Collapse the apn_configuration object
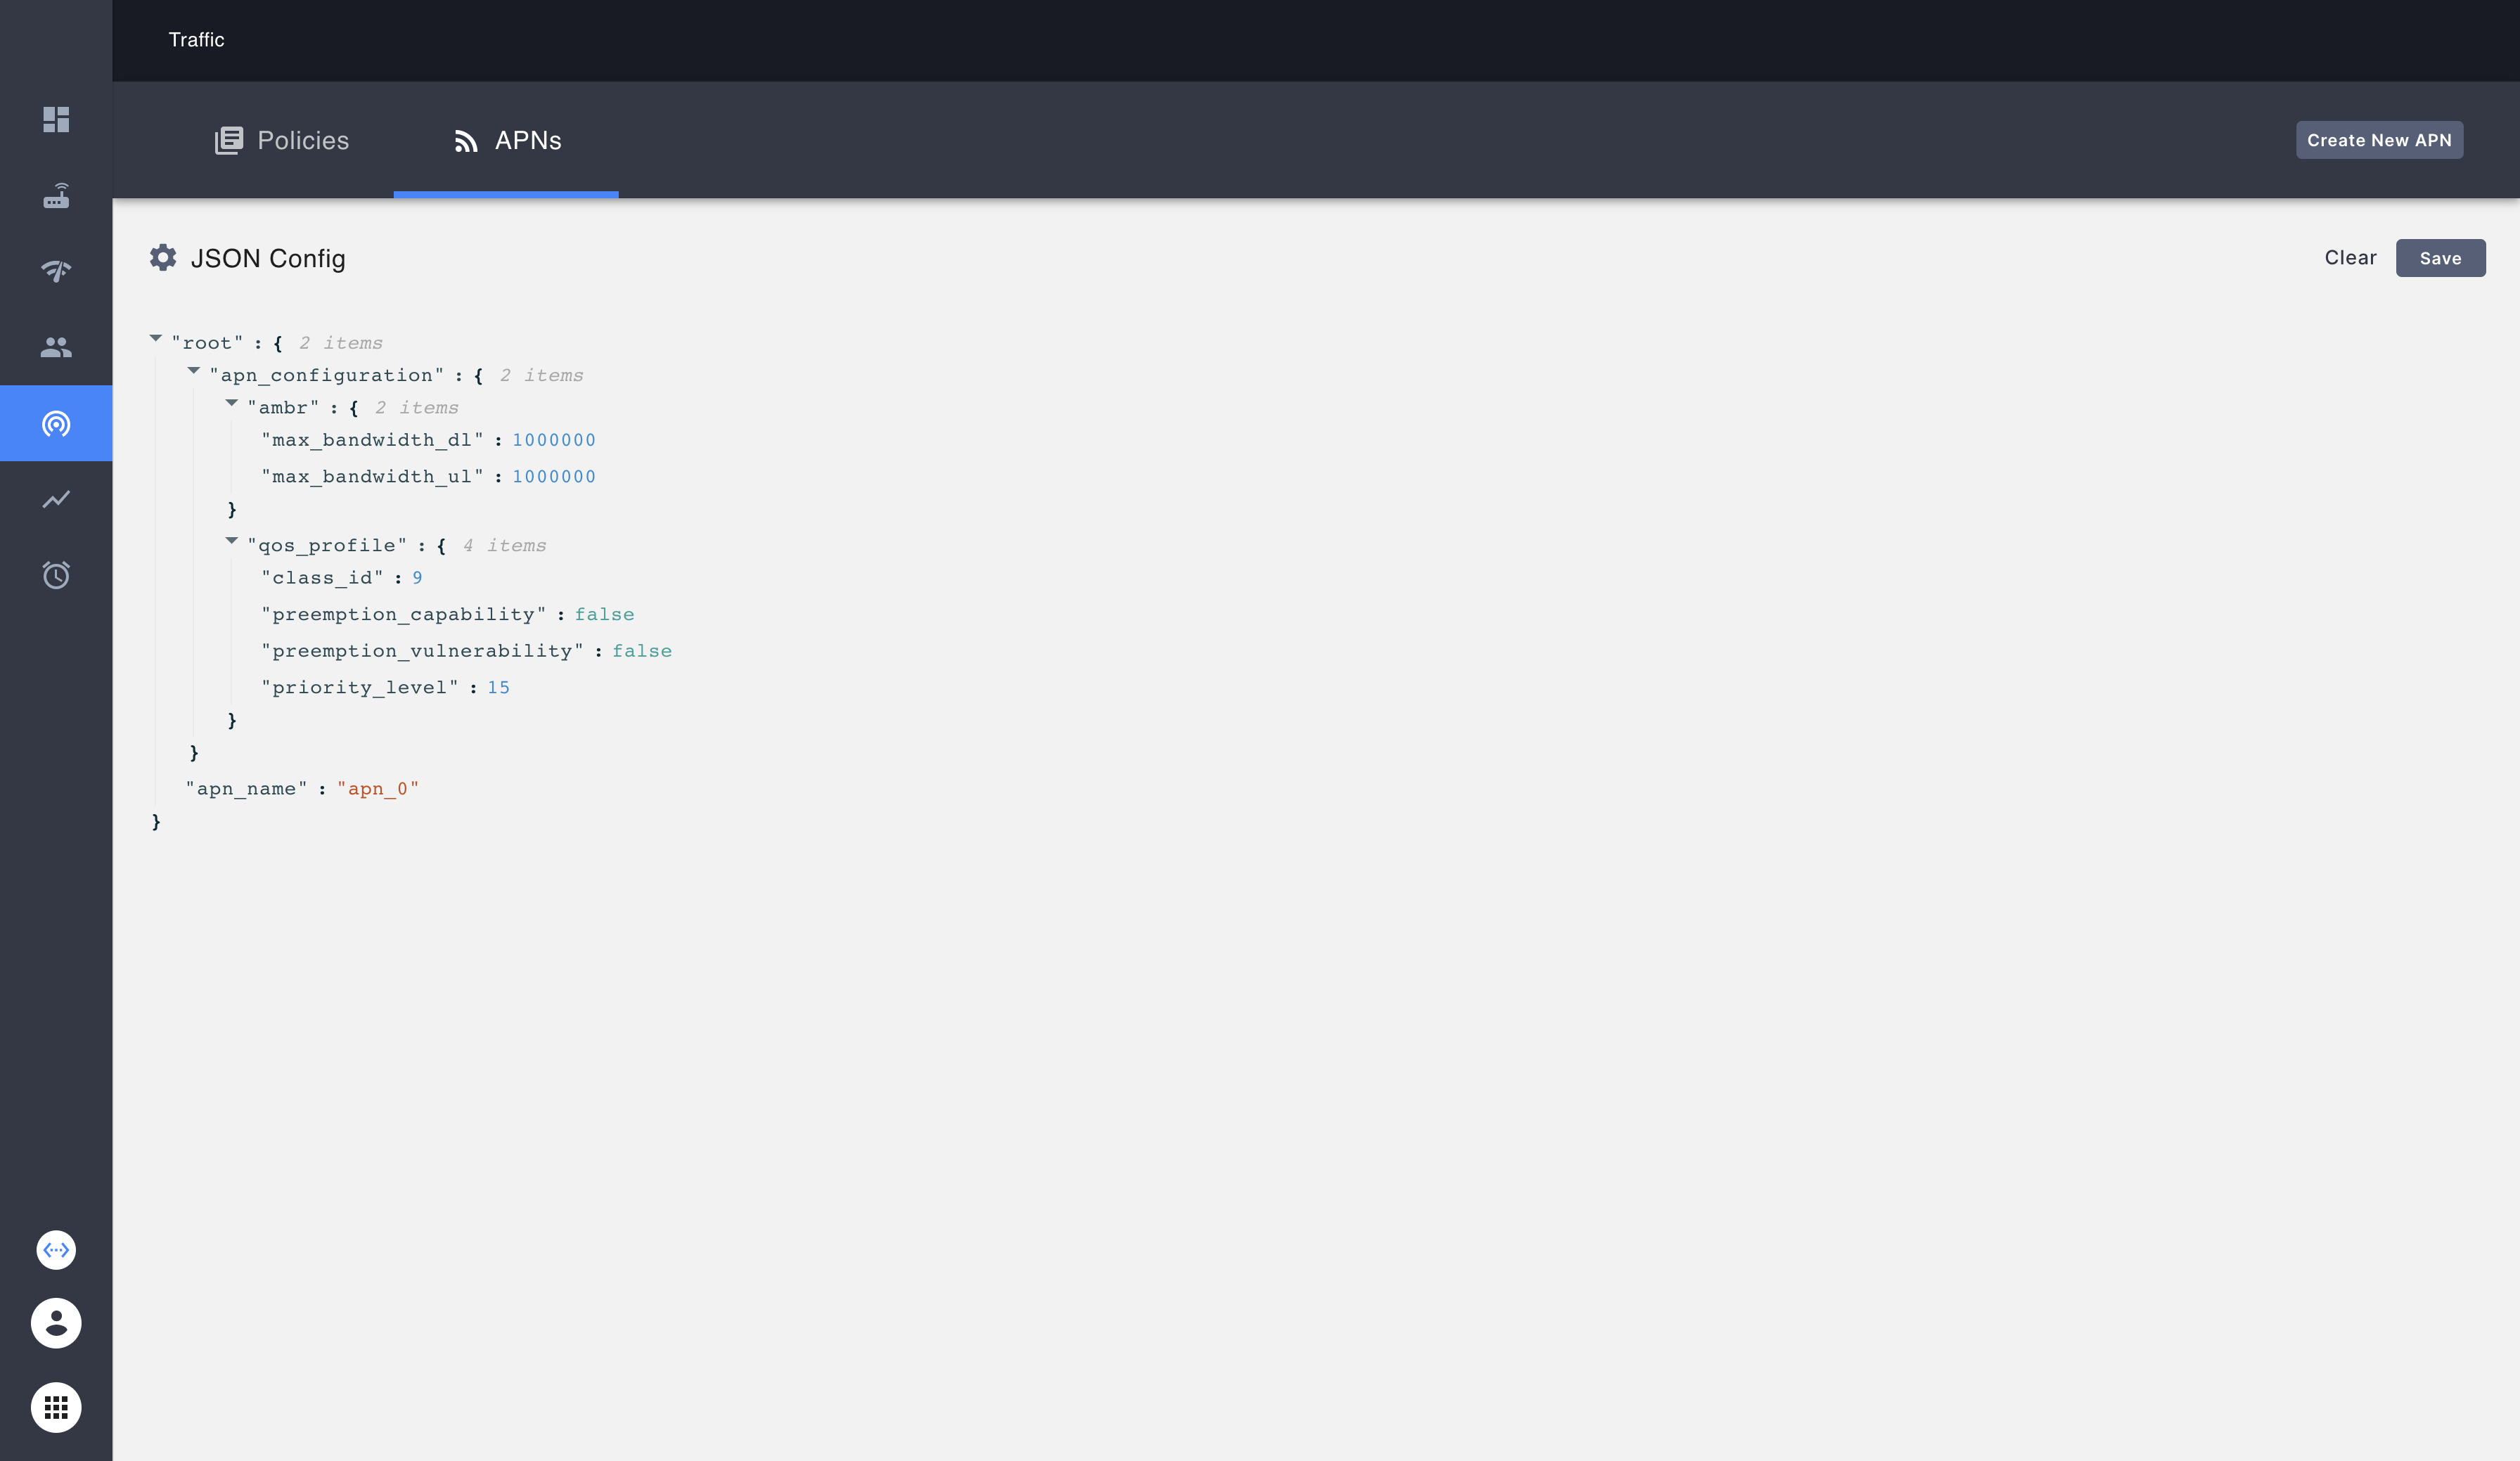Viewport: 2520px width, 1461px height. point(193,371)
